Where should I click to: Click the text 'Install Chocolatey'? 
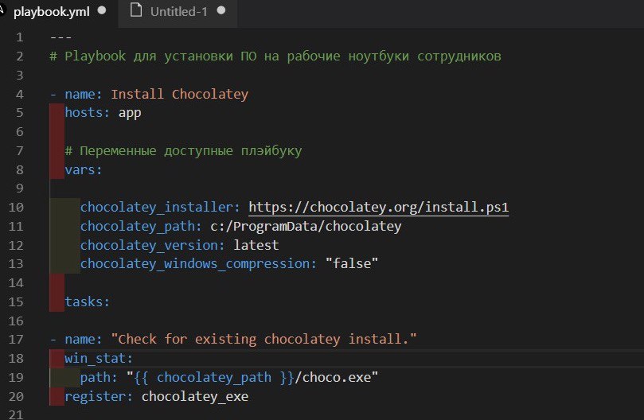[x=179, y=94]
